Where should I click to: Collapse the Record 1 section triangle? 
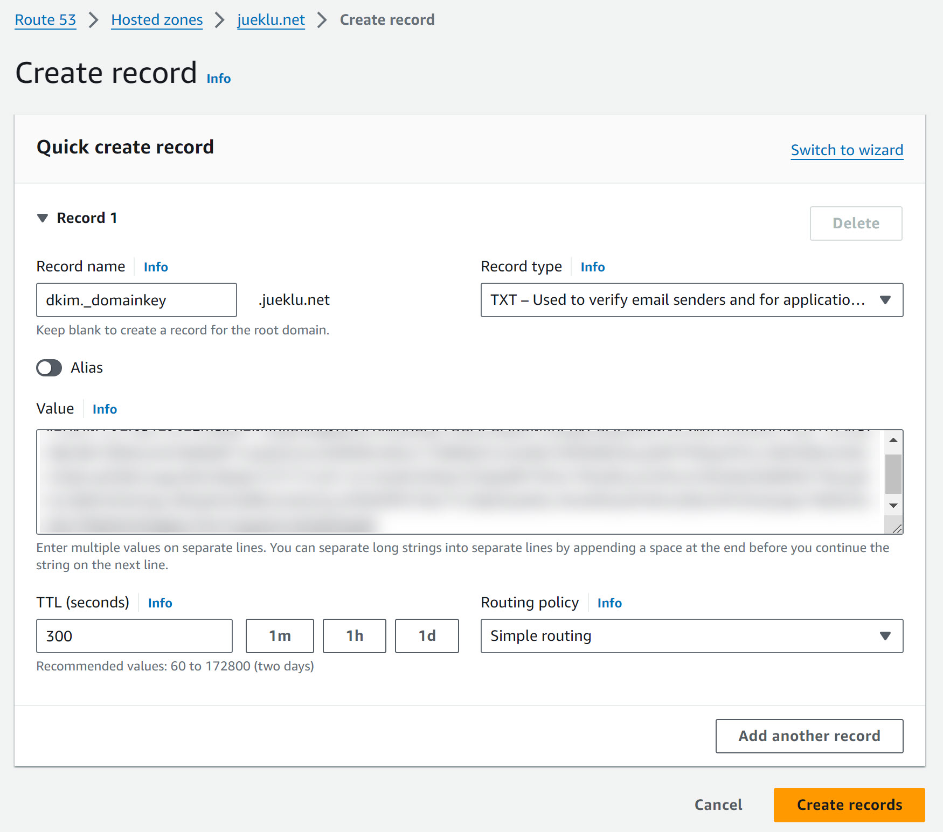click(x=43, y=218)
